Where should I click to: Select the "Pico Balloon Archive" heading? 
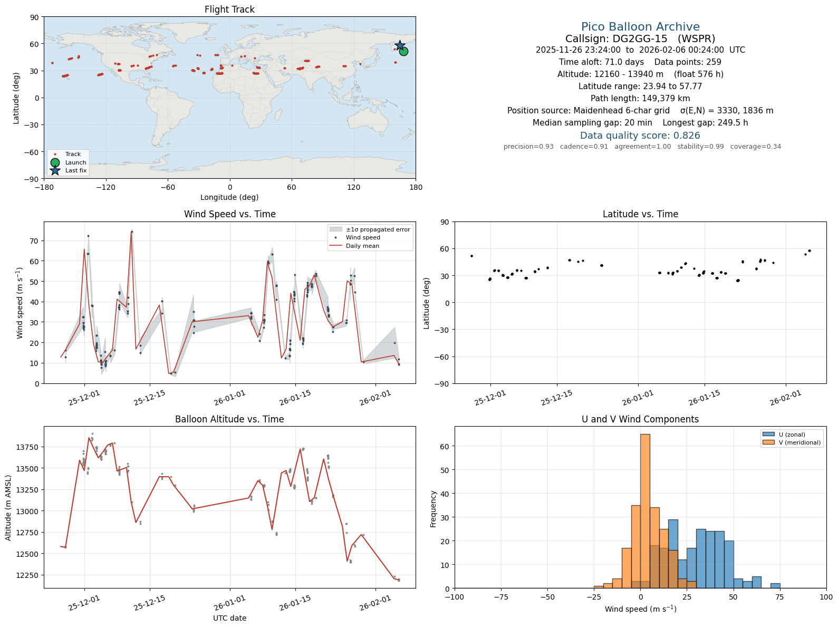tap(640, 27)
